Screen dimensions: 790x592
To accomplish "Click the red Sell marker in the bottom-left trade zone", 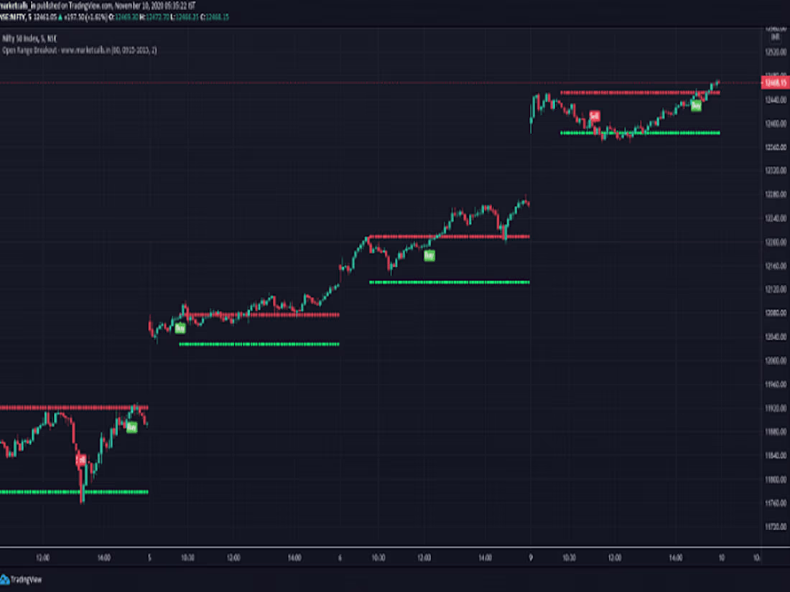I will (x=81, y=459).
